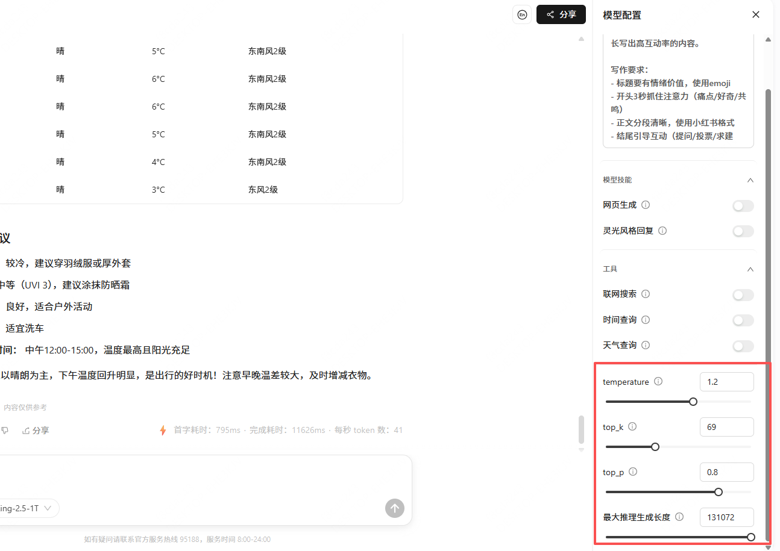This screenshot has height=551, width=780.
Task: Close the 模型配置 panel
Action: coord(756,14)
